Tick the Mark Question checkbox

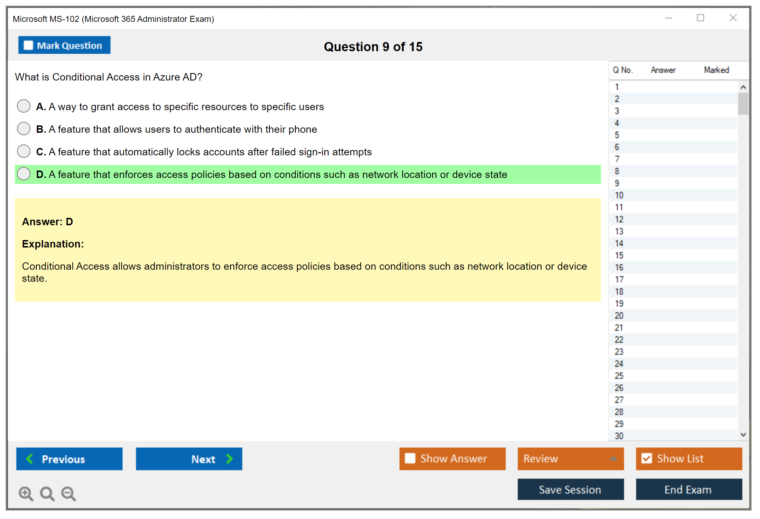click(28, 46)
